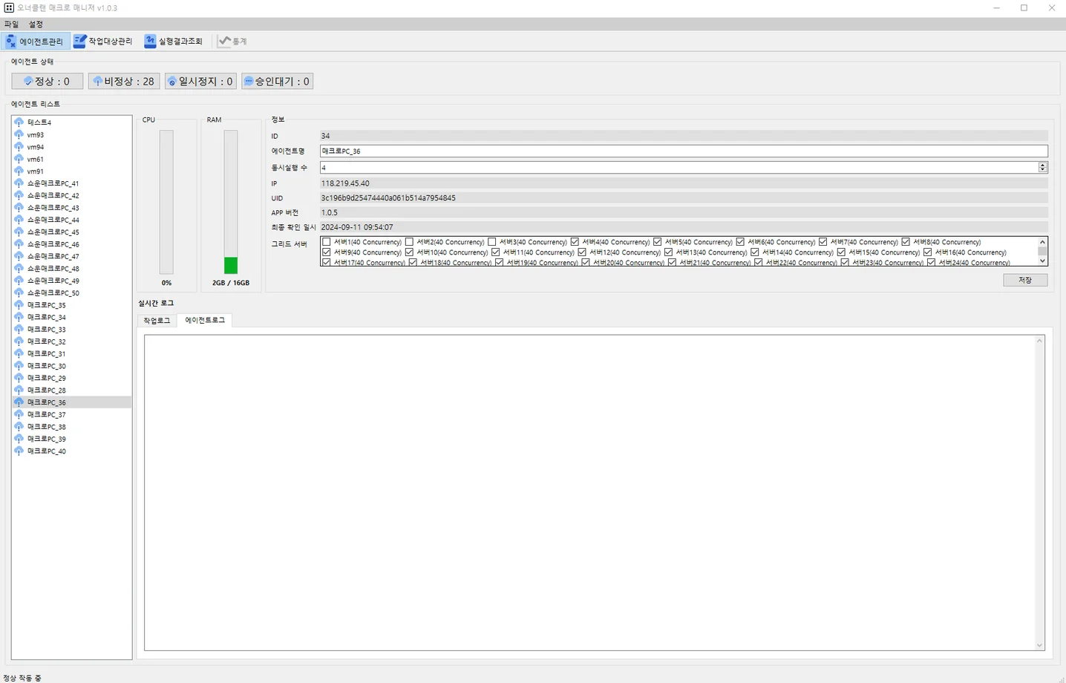Uncheck the 서버8 grid server checkbox
The height and width of the screenshot is (683, 1066).
click(x=906, y=242)
